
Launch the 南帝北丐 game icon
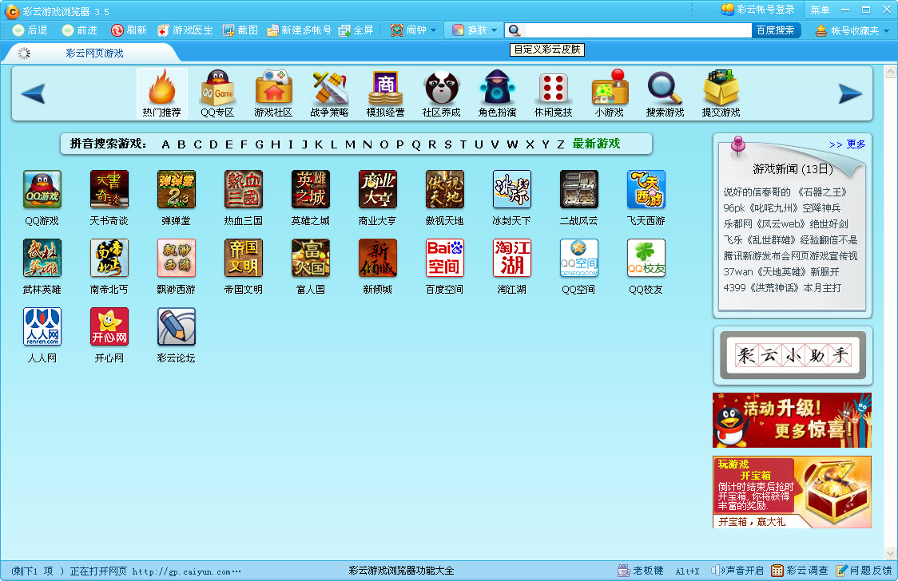click(109, 258)
